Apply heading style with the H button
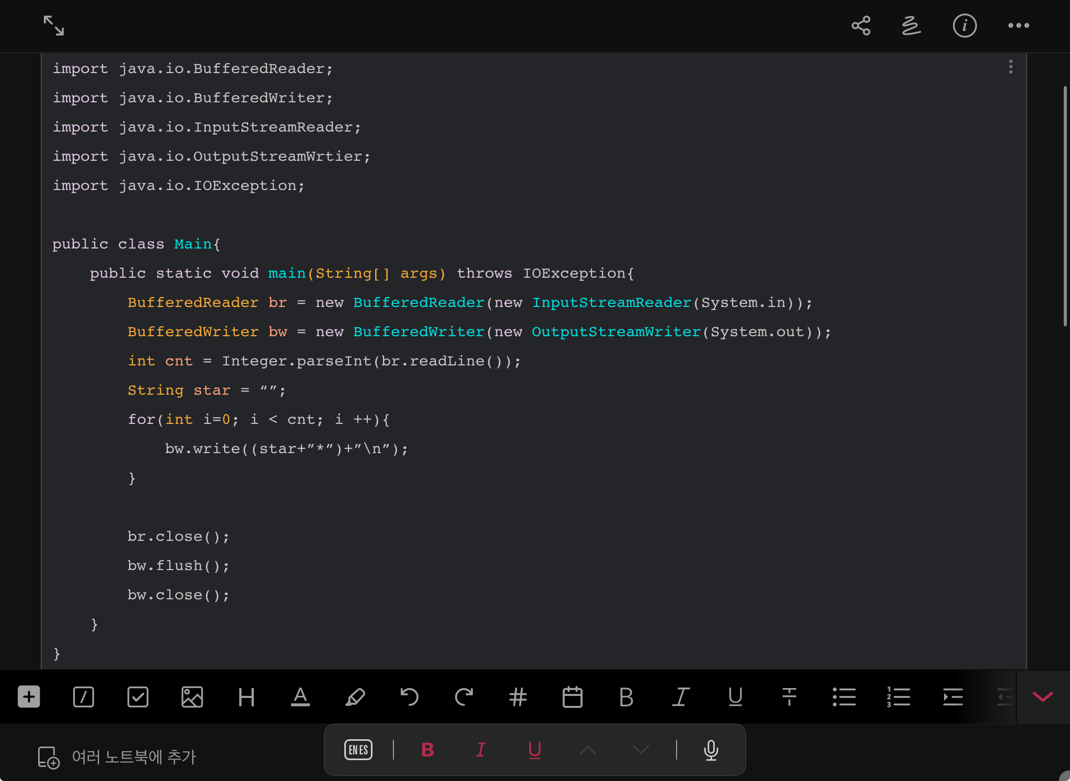 coord(246,697)
